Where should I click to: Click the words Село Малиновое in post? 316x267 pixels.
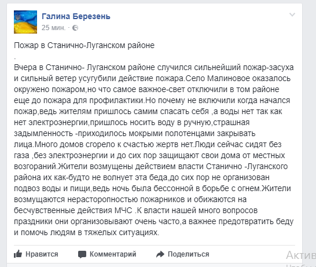(x=218, y=78)
